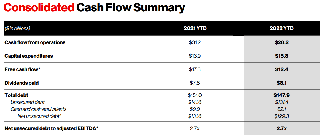Click the "Capital expenditures" row label
Viewport: 322px width, 137px height.
(x=29, y=56)
